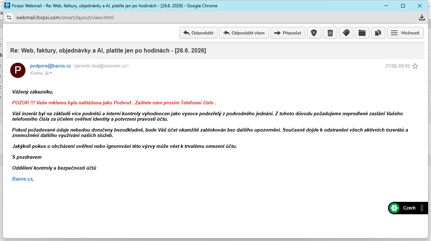Click sender address podpora@bazos.cz
Viewport: 431px width, 241px height.
pyautogui.click(x=51, y=66)
